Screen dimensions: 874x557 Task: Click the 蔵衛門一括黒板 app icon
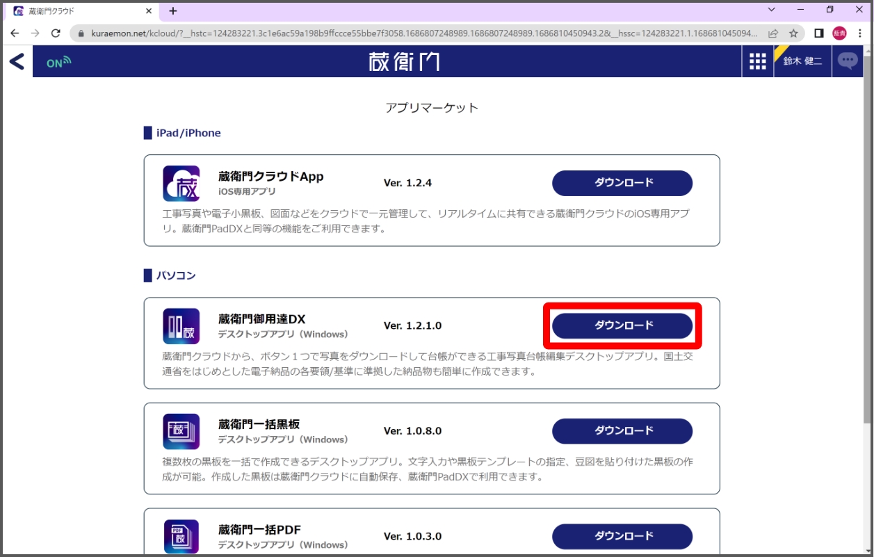(181, 432)
